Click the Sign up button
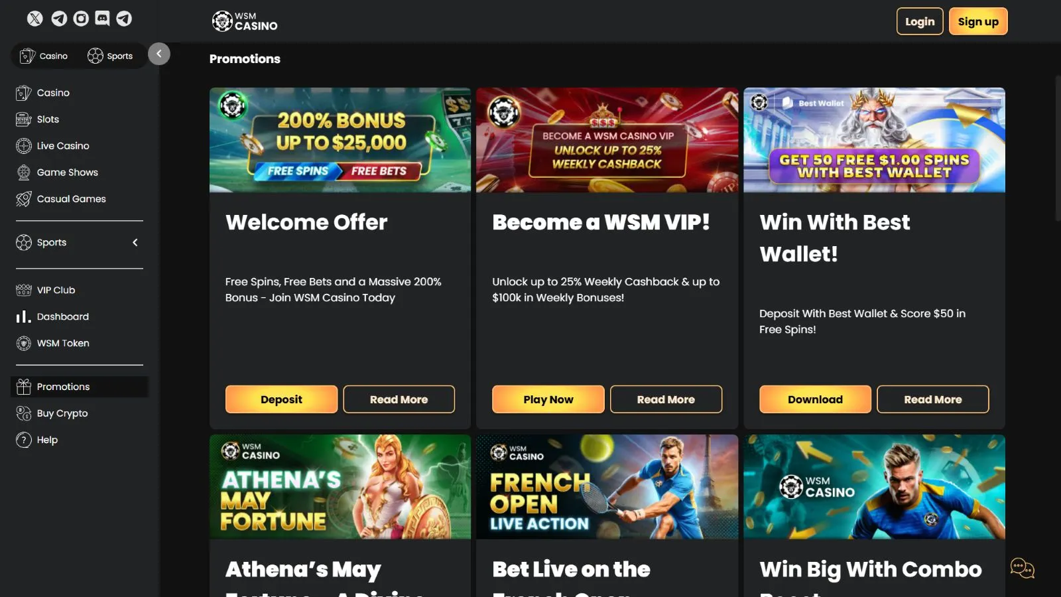Viewport: 1061px width, 597px height. [x=978, y=21]
